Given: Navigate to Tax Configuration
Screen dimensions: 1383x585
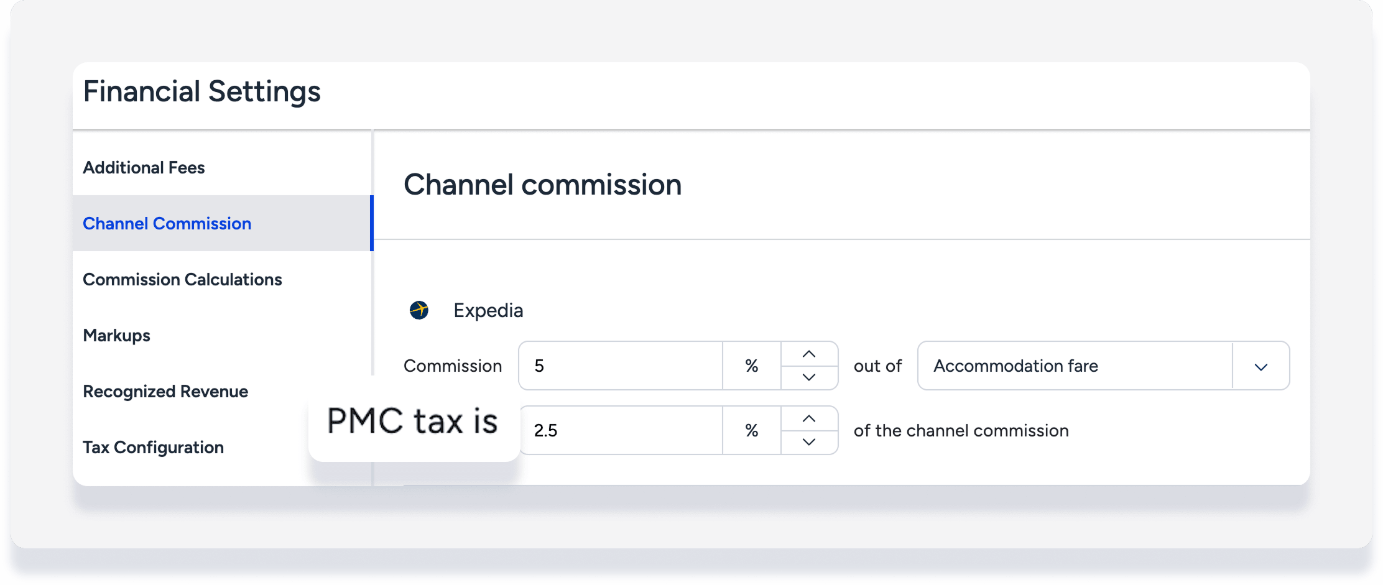Looking at the screenshot, I should pos(153,448).
